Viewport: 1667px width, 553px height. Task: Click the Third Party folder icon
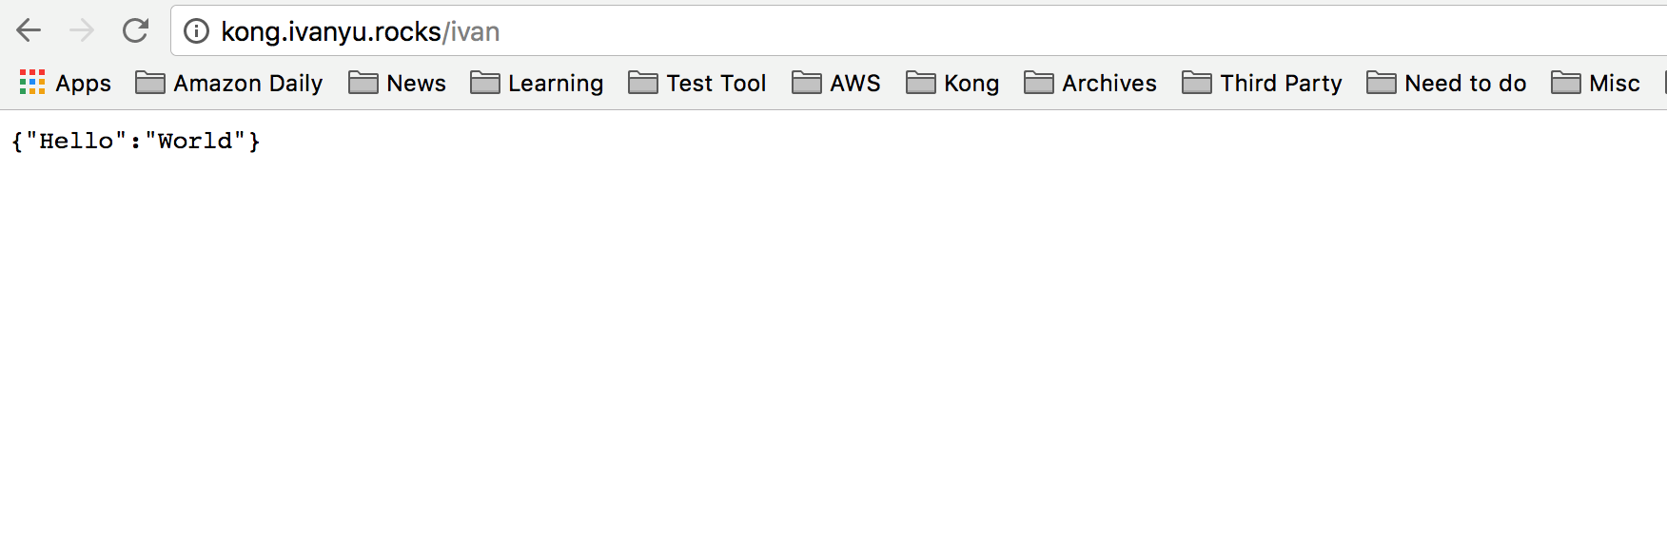click(x=1196, y=83)
